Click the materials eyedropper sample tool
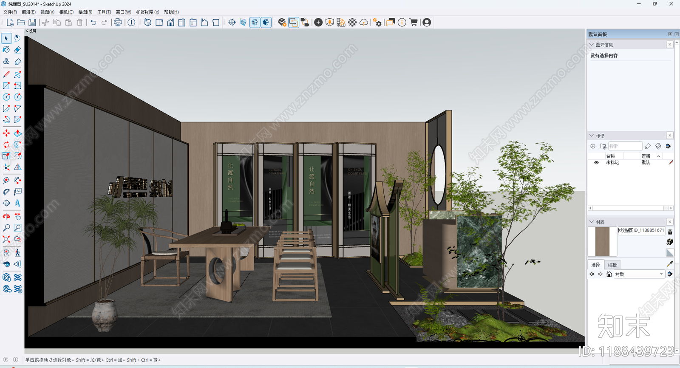The height and width of the screenshot is (368, 680). (x=670, y=264)
